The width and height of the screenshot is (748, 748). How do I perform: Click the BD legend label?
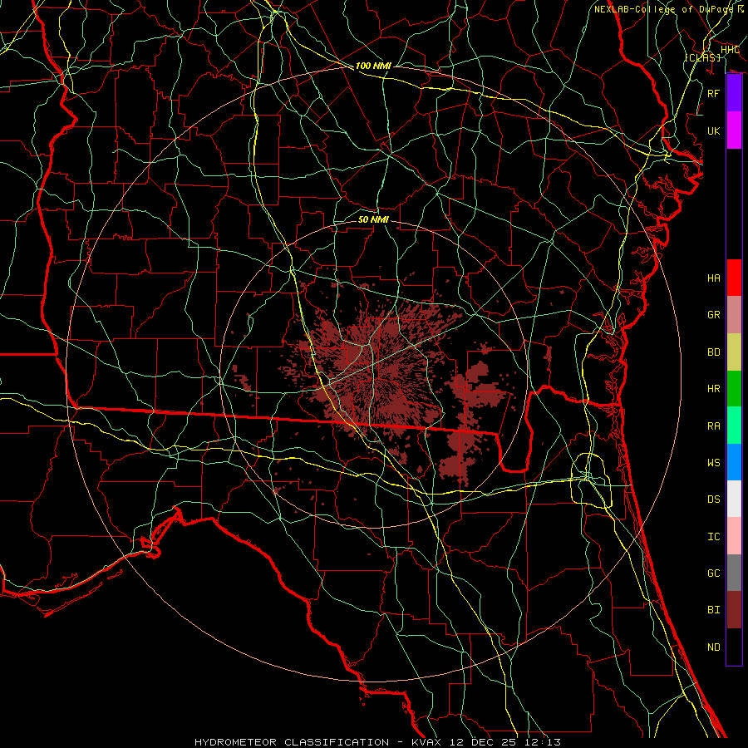714,352
